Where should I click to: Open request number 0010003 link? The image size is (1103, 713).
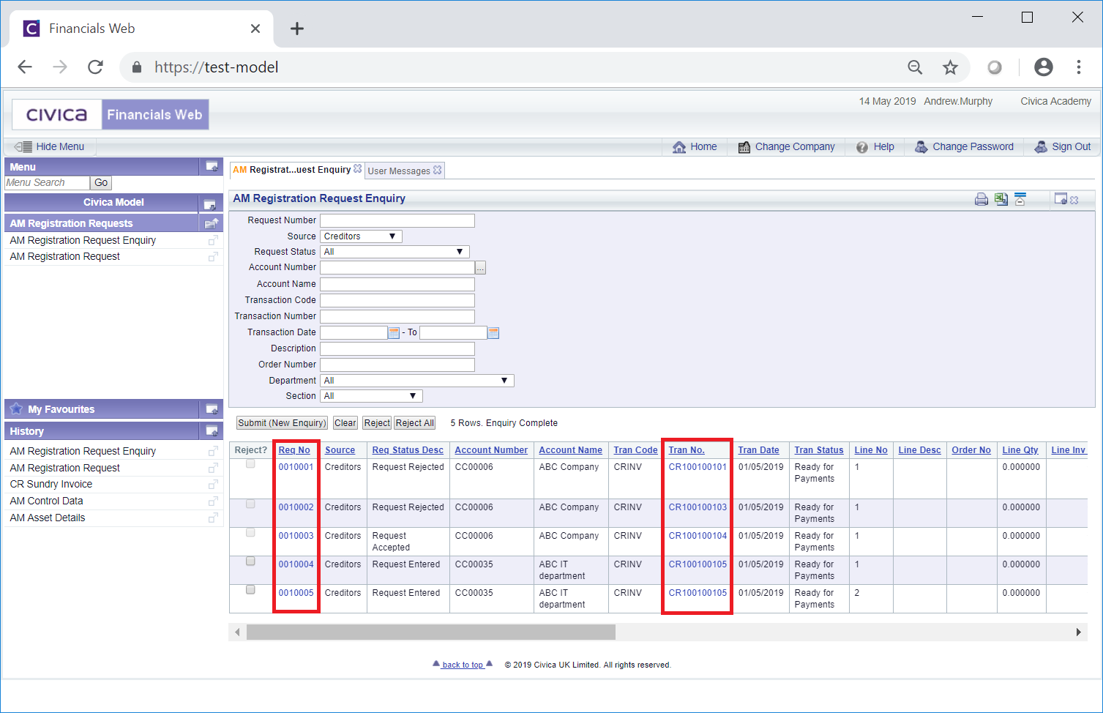[296, 536]
